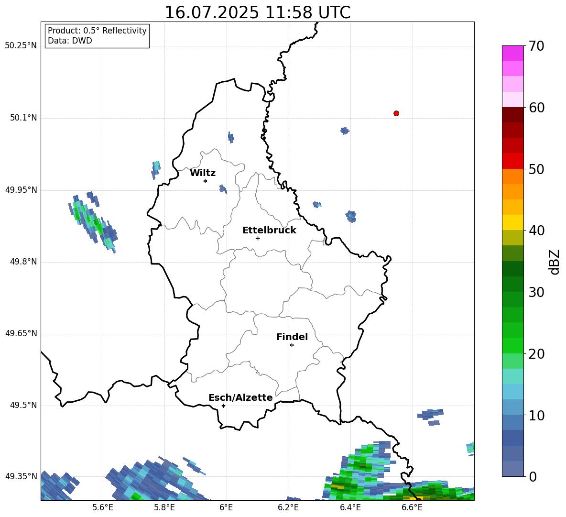Screen dimensions: 566x517
Task: Click the colorbar tick label 20
Action: pyautogui.click(x=536, y=354)
